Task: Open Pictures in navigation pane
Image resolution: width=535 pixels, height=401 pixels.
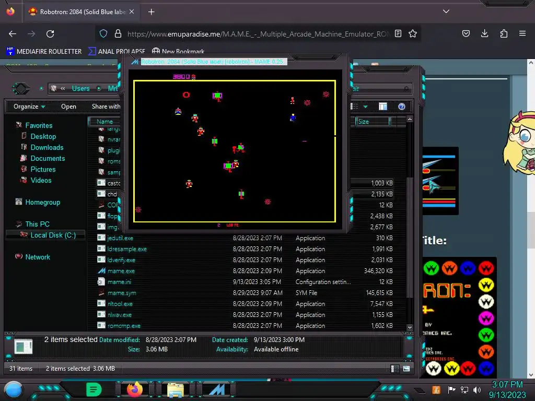Action: coord(43,169)
